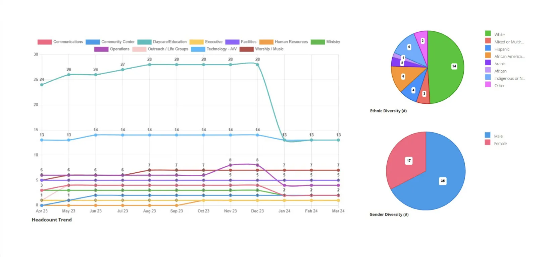This screenshot has width=551, height=257.
Task: Toggle the Hispanic legend swatch
Action: 488,48
